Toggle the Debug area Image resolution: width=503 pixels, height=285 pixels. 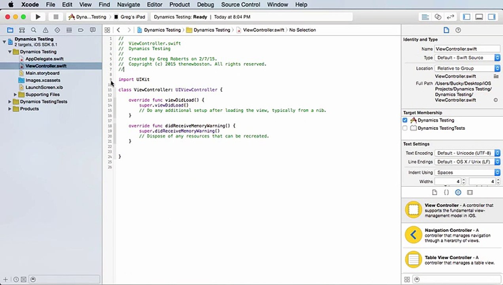point(479,17)
